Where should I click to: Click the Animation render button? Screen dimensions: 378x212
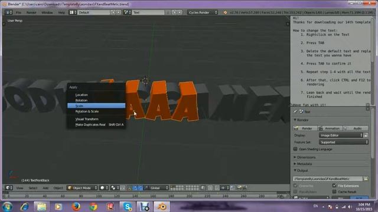(330, 128)
